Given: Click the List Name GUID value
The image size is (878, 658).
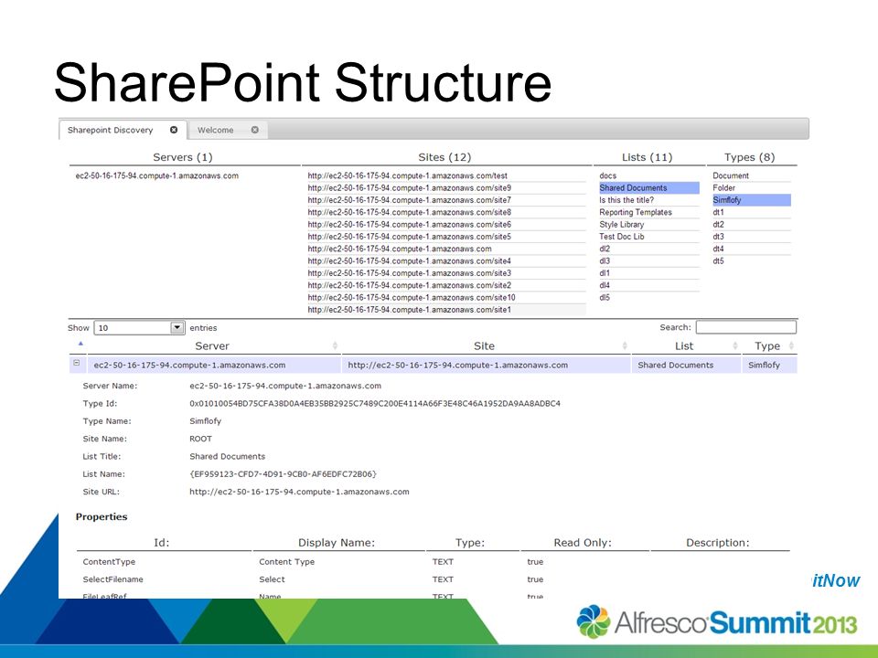Looking at the screenshot, I should tap(283, 474).
